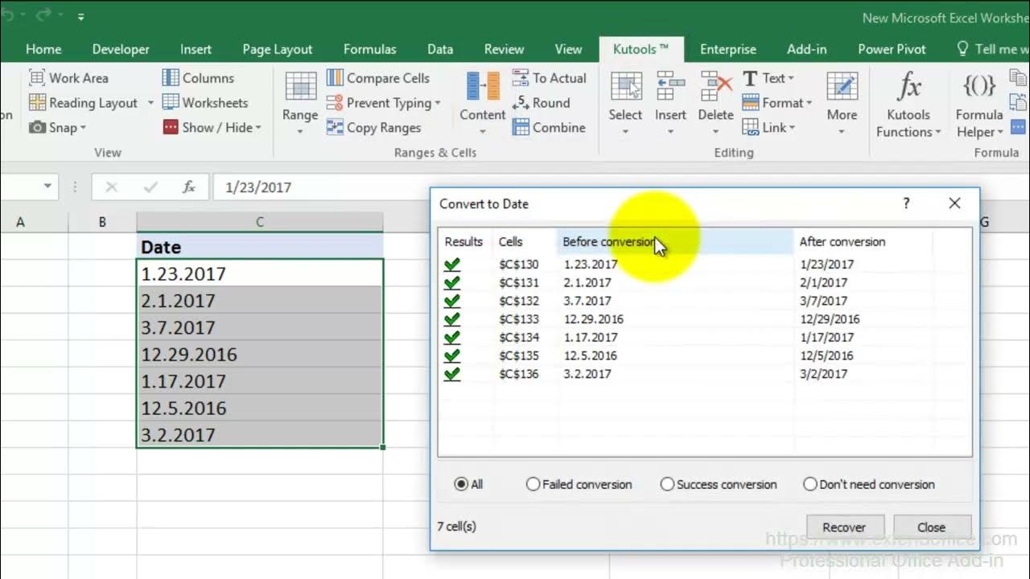Click the Recover button
1030x579 pixels.
pyautogui.click(x=844, y=528)
